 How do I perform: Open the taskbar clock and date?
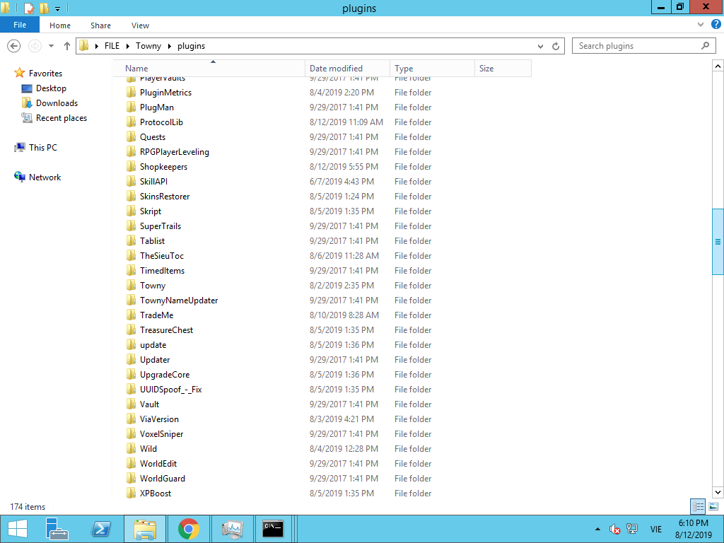pyautogui.click(x=693, y=529)
